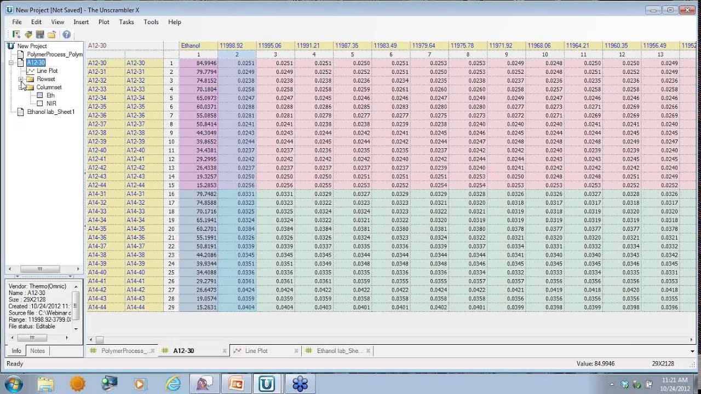Select the 11998.92 column header
This screenshot has width=701, height=394.
[237, 45]
